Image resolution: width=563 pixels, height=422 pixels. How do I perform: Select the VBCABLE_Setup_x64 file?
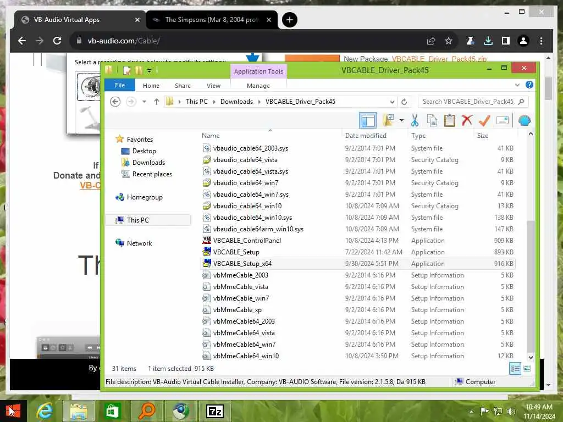(x=242, y=263)
